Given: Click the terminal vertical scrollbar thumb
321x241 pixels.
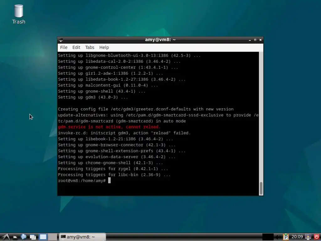Looking at the screenshot, I should 261,188.
